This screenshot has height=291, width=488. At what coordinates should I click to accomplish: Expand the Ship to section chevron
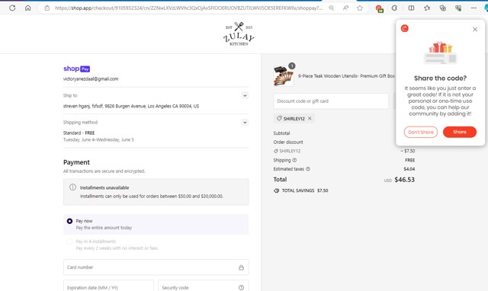point(245,96)
